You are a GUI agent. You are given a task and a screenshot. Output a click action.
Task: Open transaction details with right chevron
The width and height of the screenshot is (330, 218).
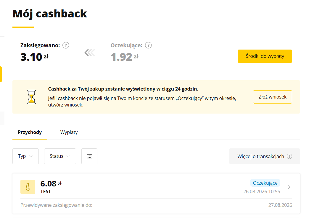289,187
